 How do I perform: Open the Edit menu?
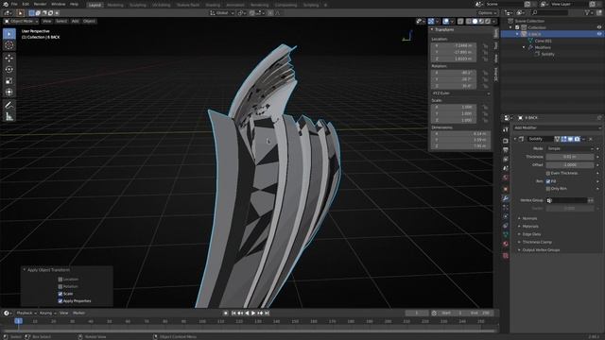(26, 4)
